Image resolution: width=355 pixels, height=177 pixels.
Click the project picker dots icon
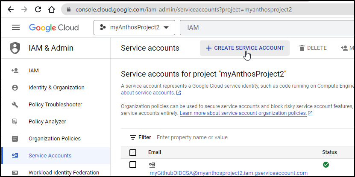coord(103,28)
